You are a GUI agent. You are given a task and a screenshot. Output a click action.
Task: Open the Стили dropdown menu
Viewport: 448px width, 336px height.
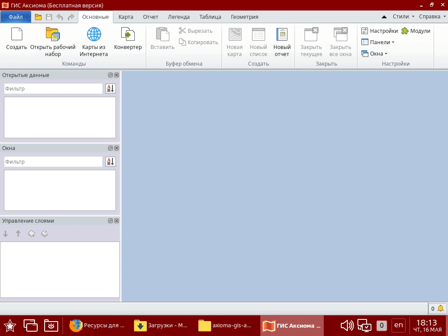(403, 17)
